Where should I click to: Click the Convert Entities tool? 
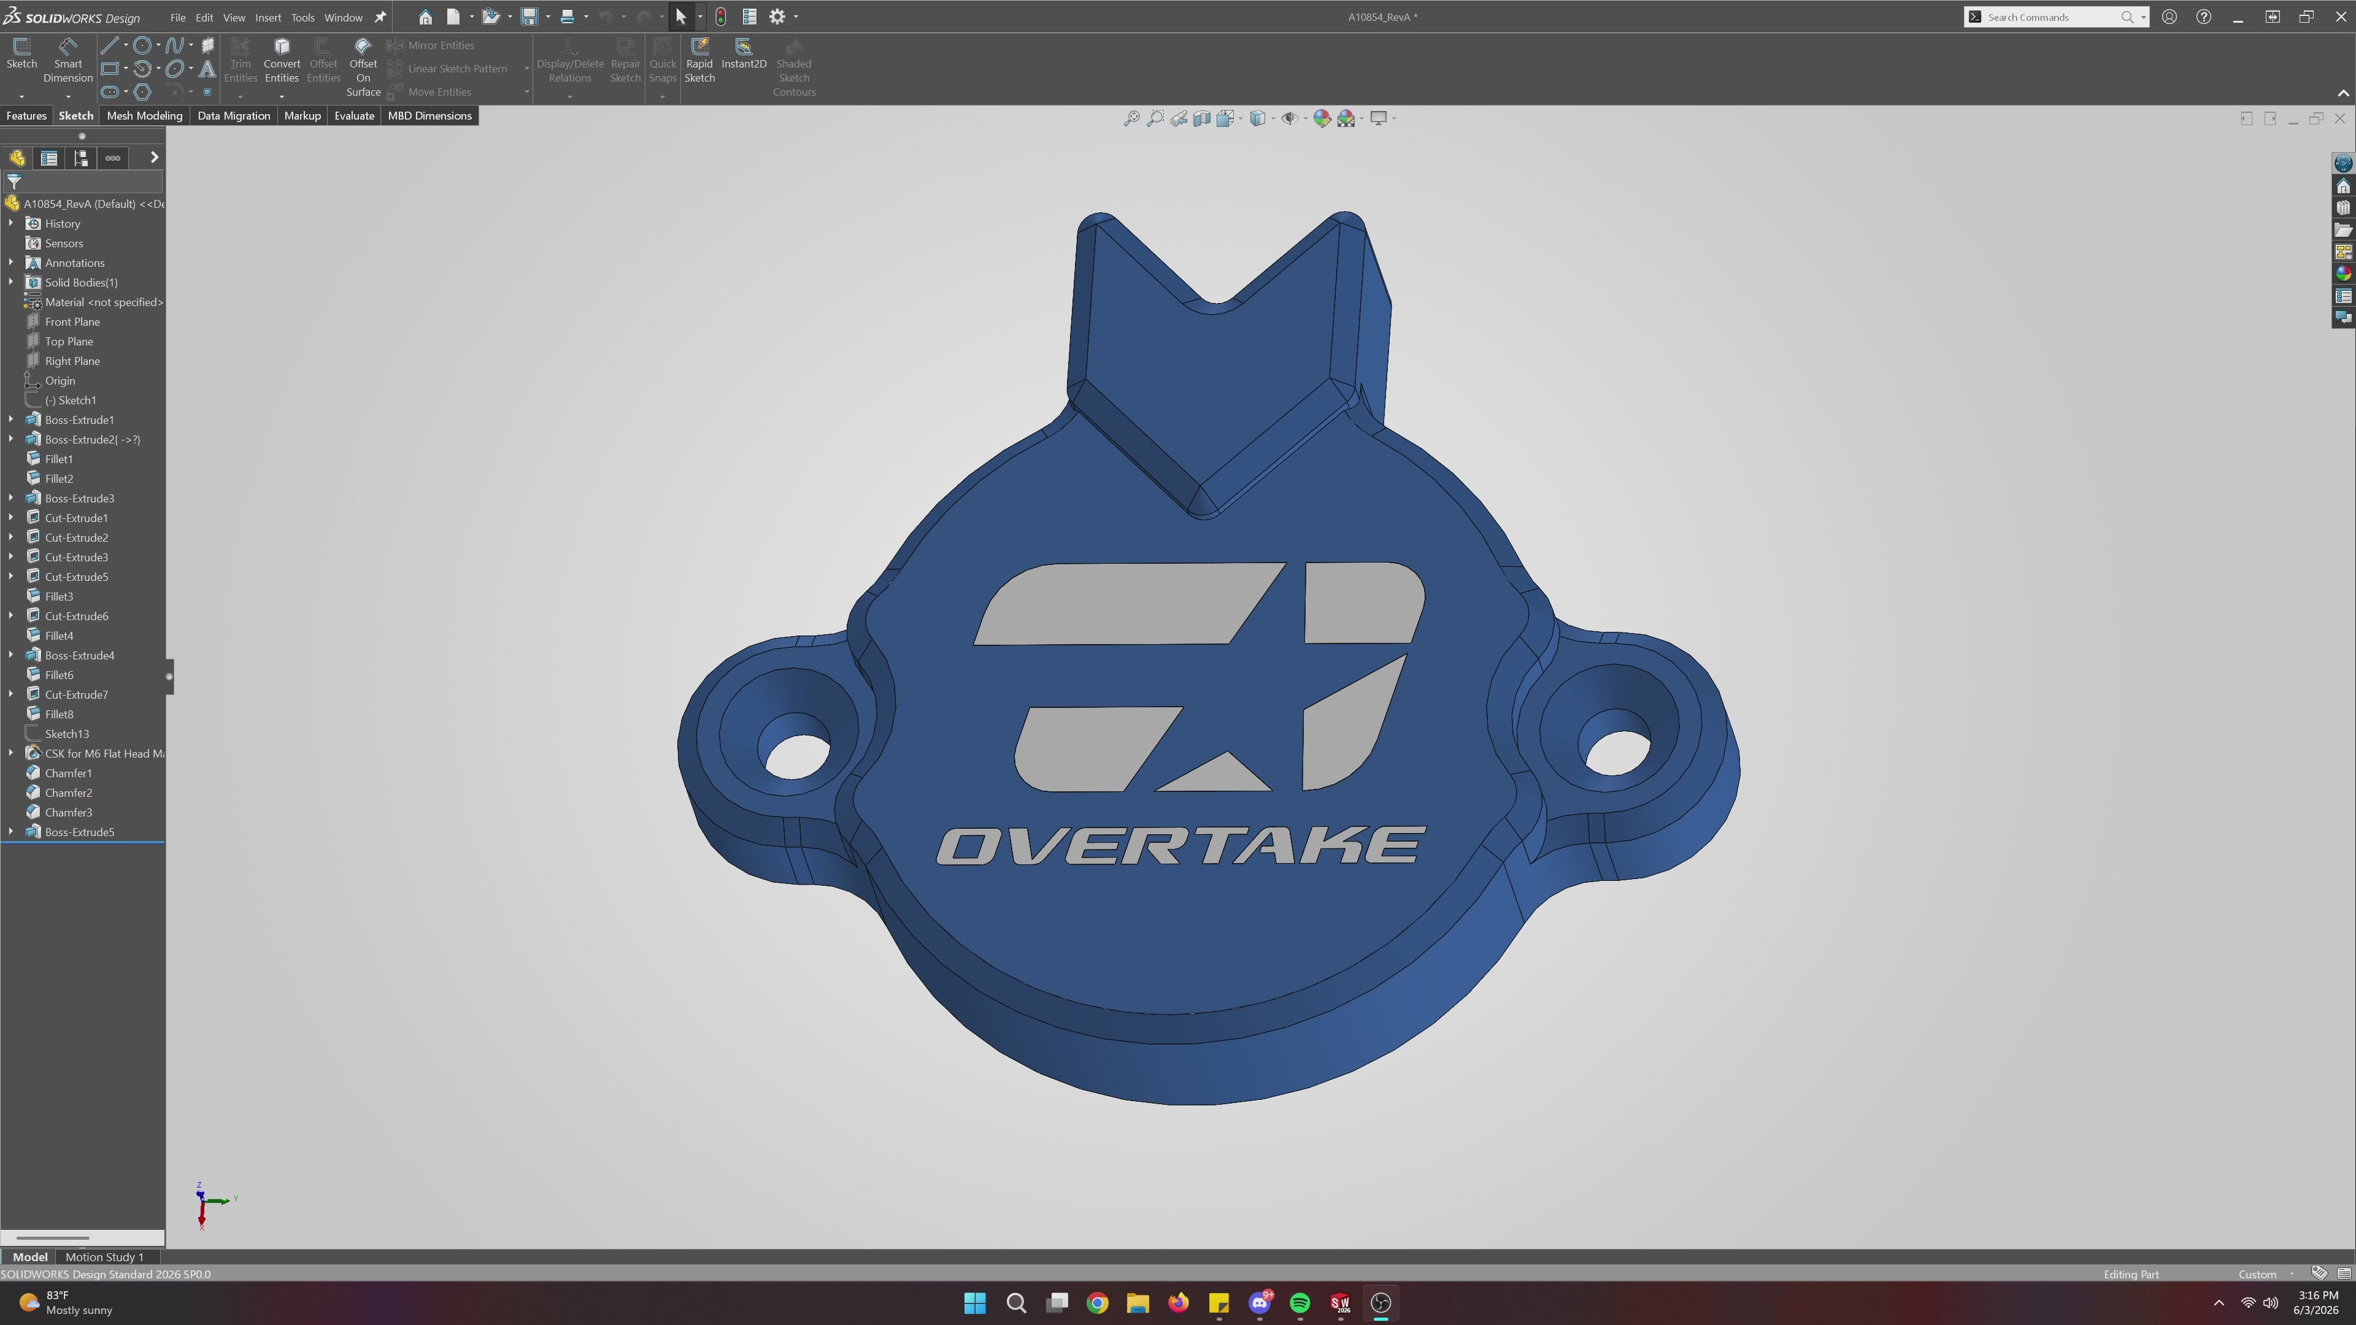click(x=282, y=60)
